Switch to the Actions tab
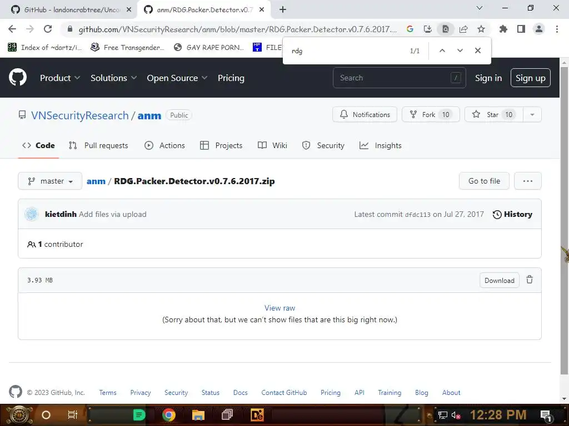 (164, 145)
